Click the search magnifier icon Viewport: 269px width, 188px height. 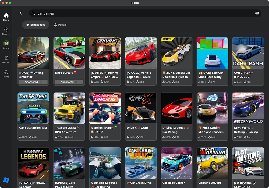coord(33,13)
